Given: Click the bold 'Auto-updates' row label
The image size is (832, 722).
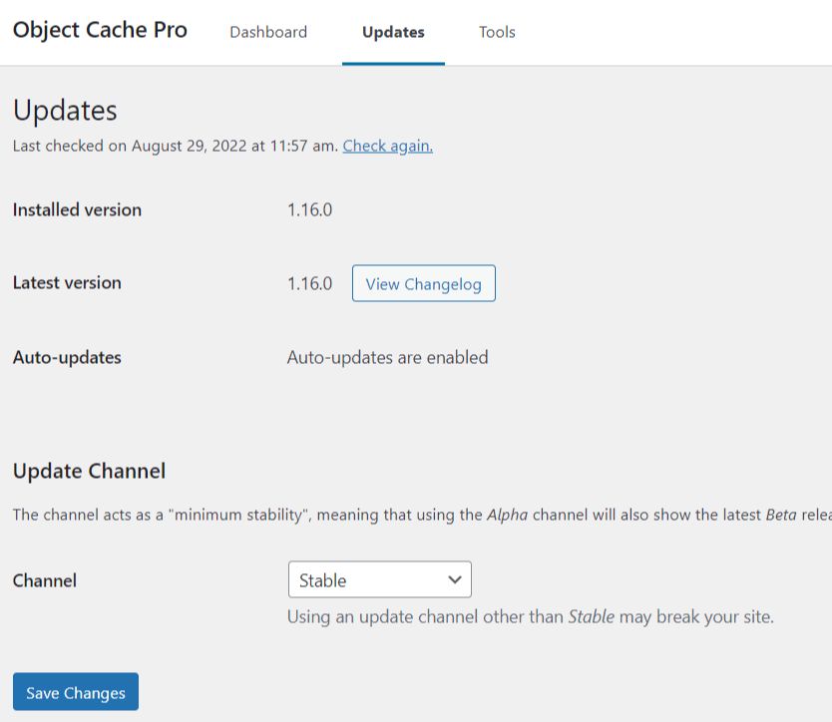Looking at the screenshot, I should [x=67, y=357].
